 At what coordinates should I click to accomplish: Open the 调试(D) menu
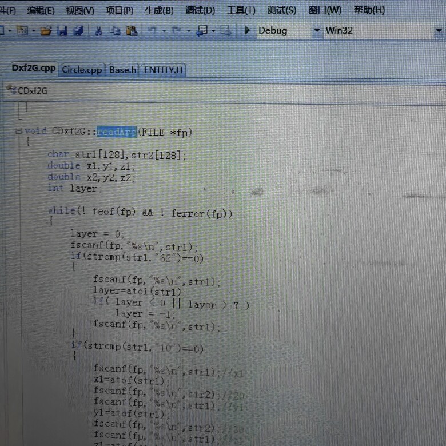(200, 10)
